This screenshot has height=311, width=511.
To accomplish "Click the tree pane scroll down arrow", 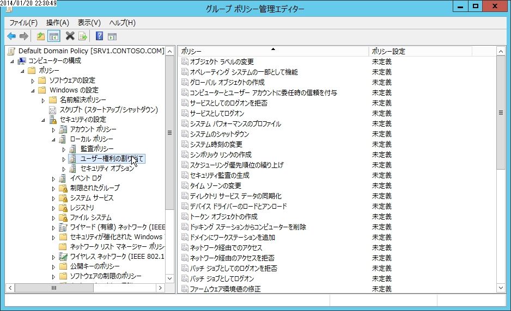I will pyautogui.click(x=170, y=278).
